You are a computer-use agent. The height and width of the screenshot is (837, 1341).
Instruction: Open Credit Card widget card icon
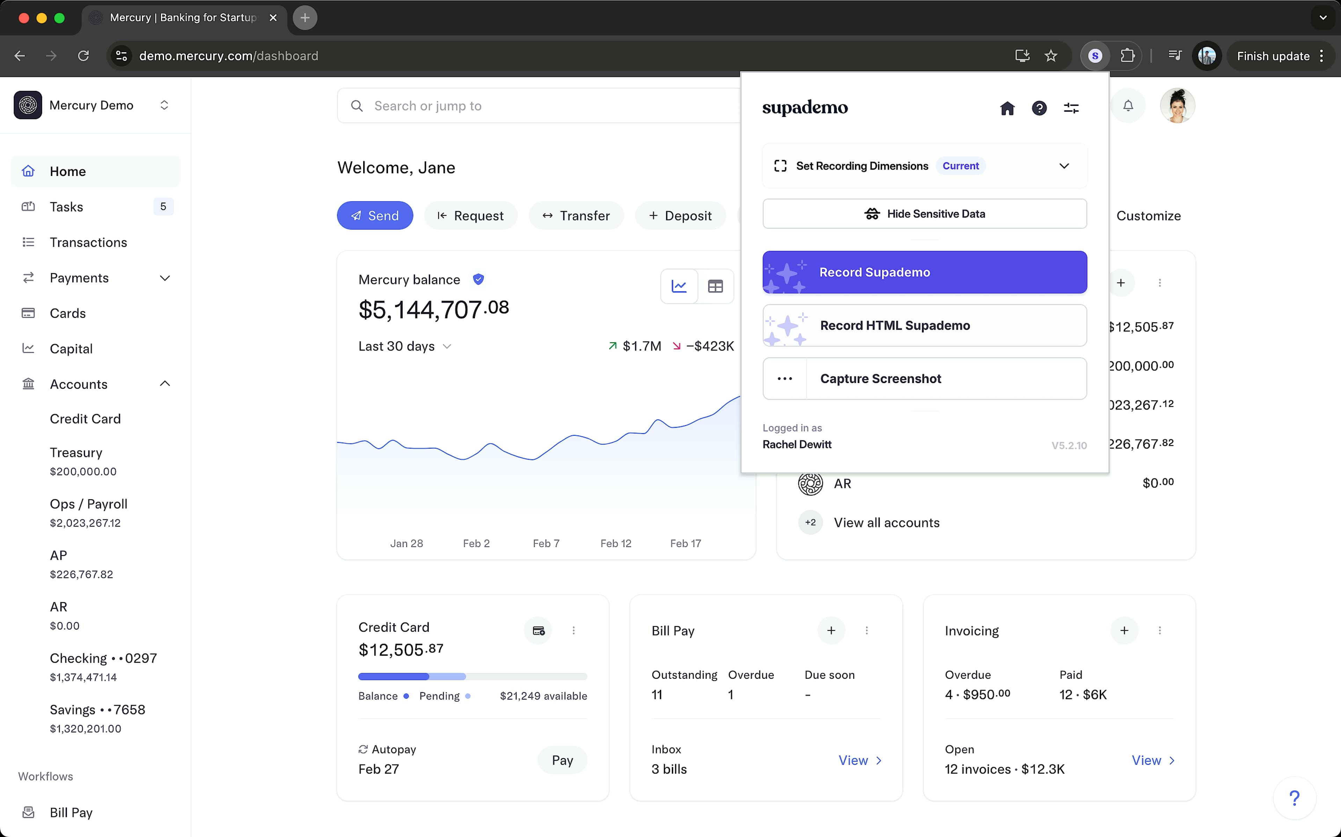pos(538,631)
